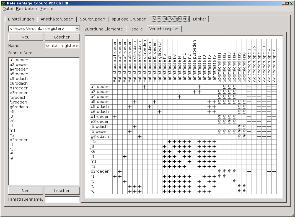Screen dimensions: 295x217
Task: Click the Löschen button below Fahrstraßen list
Action: tap(62, 191)
